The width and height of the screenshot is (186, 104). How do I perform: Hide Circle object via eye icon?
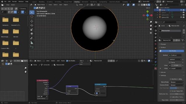[x=181, y=10]
